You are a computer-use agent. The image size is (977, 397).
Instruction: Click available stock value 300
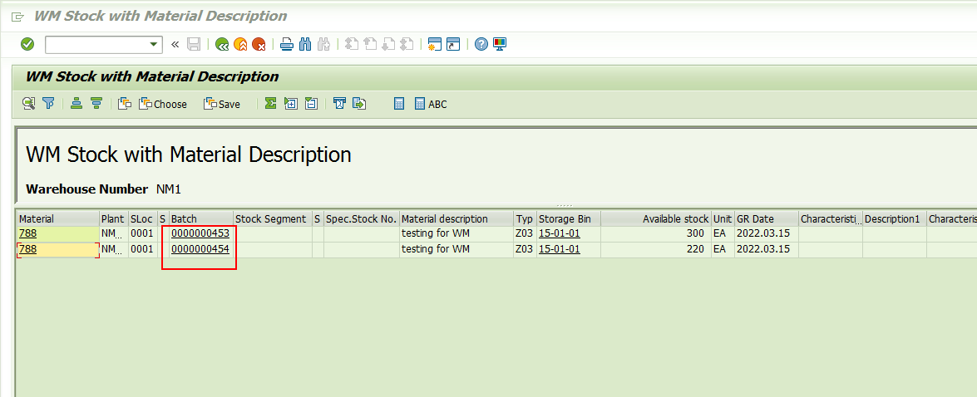tap(696, 234)
